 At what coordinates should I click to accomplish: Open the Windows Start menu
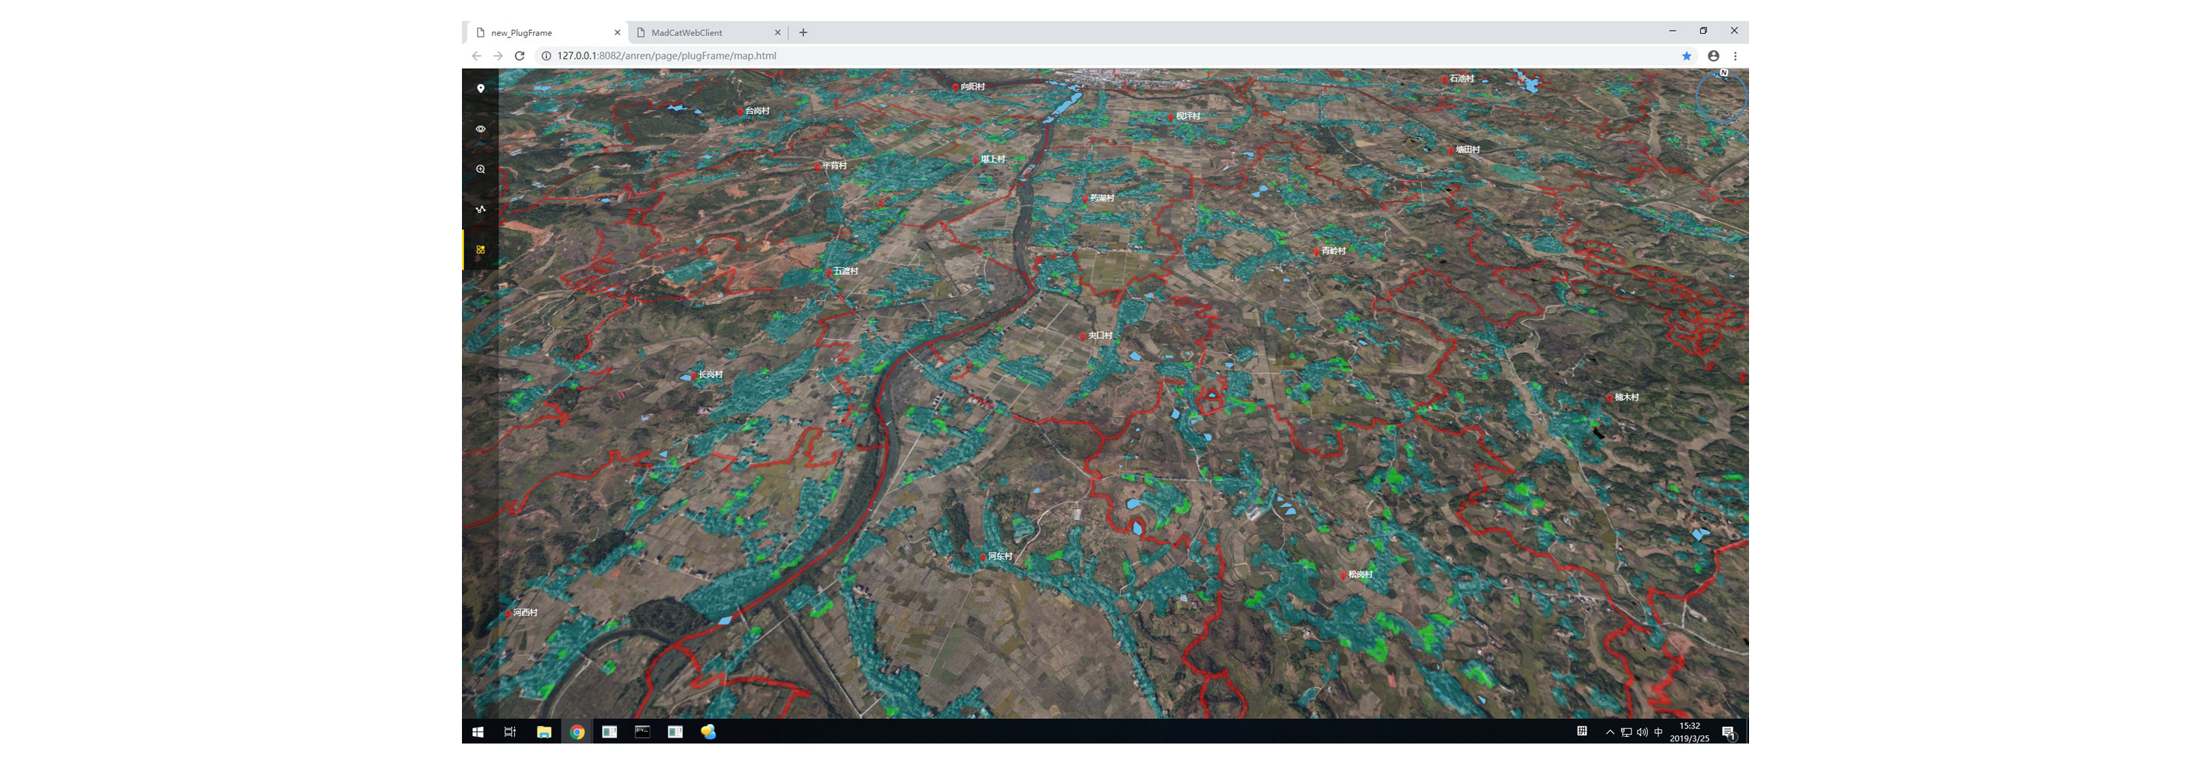[x=478, y=732]
